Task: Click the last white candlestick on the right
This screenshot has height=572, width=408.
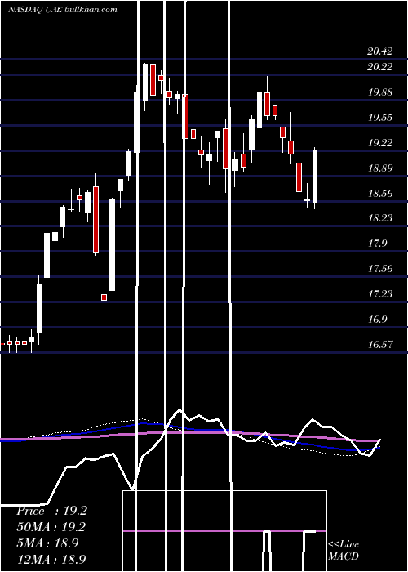Action: point(315,177)
